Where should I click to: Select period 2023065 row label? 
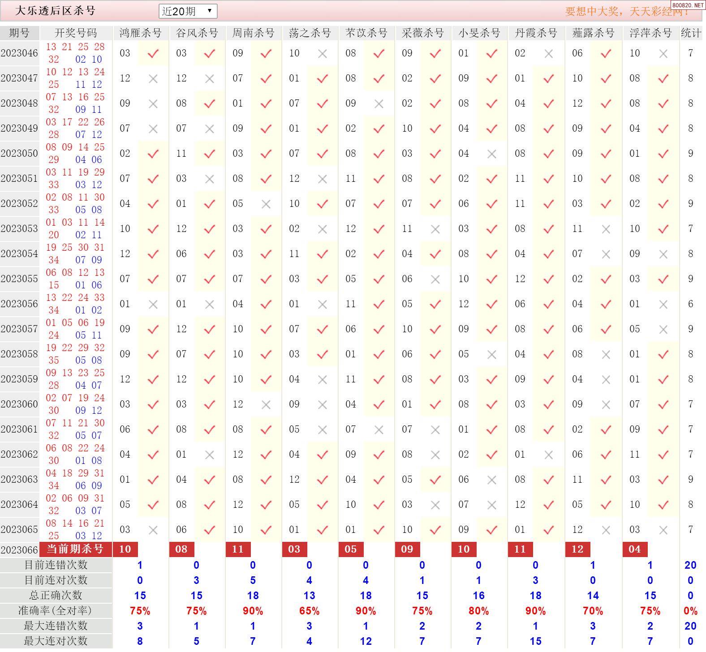coord(19,529)
